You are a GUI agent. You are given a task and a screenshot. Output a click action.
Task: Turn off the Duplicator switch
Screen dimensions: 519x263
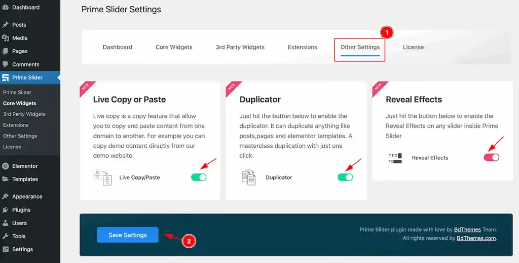click(345, 178)
